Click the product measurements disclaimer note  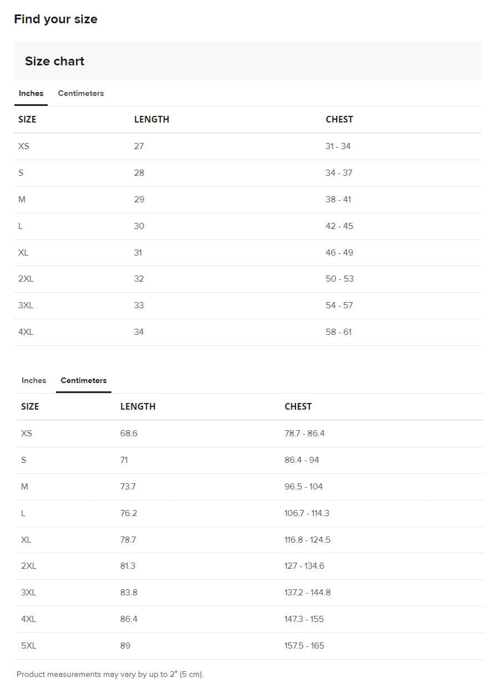[x=110, y=675]
